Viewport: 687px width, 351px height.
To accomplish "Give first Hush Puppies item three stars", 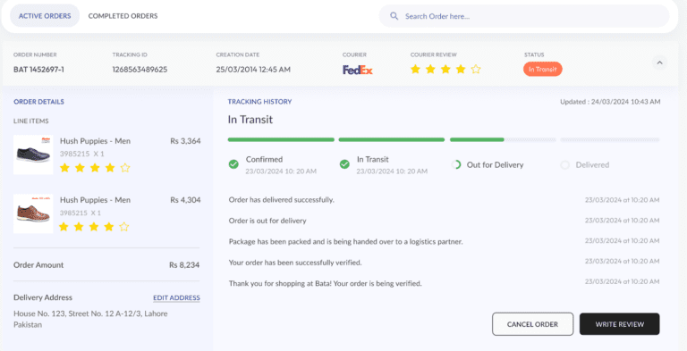I will 95,168.
